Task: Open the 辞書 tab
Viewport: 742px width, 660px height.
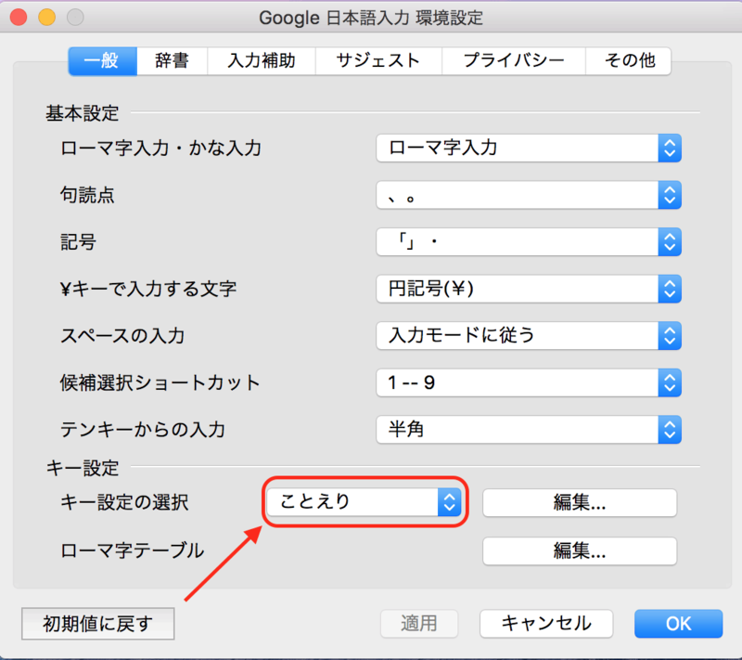Action: (173, 61)
